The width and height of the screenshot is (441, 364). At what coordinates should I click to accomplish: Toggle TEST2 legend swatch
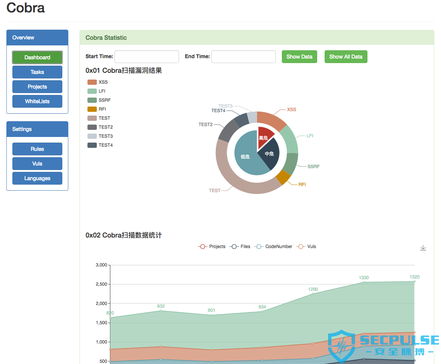point(92,127)
